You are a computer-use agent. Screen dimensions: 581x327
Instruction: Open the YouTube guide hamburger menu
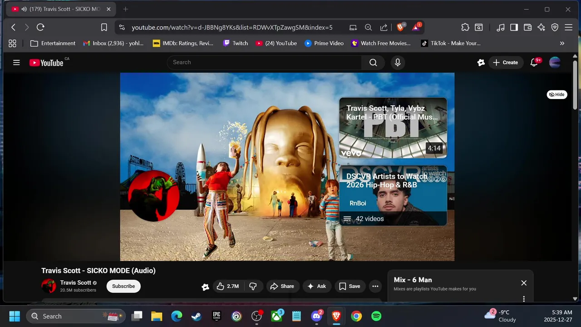(x=16, y=63)
